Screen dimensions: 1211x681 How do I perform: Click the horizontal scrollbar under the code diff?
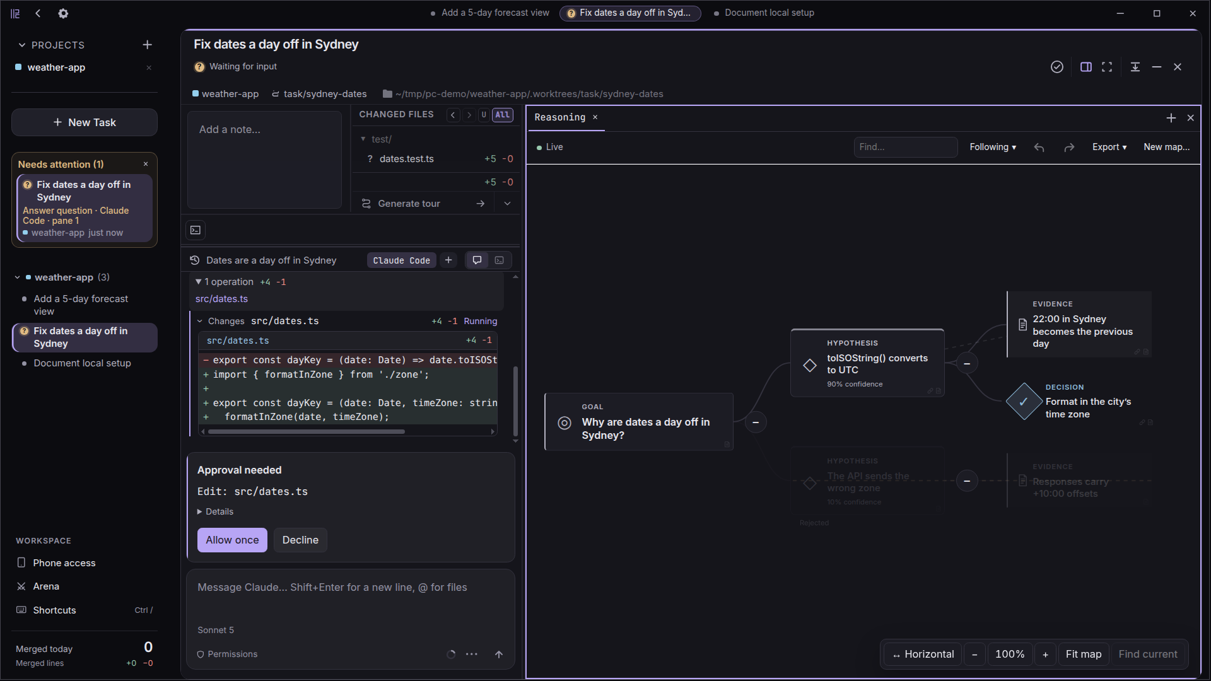pyautogui.click(x=307, y=432)
